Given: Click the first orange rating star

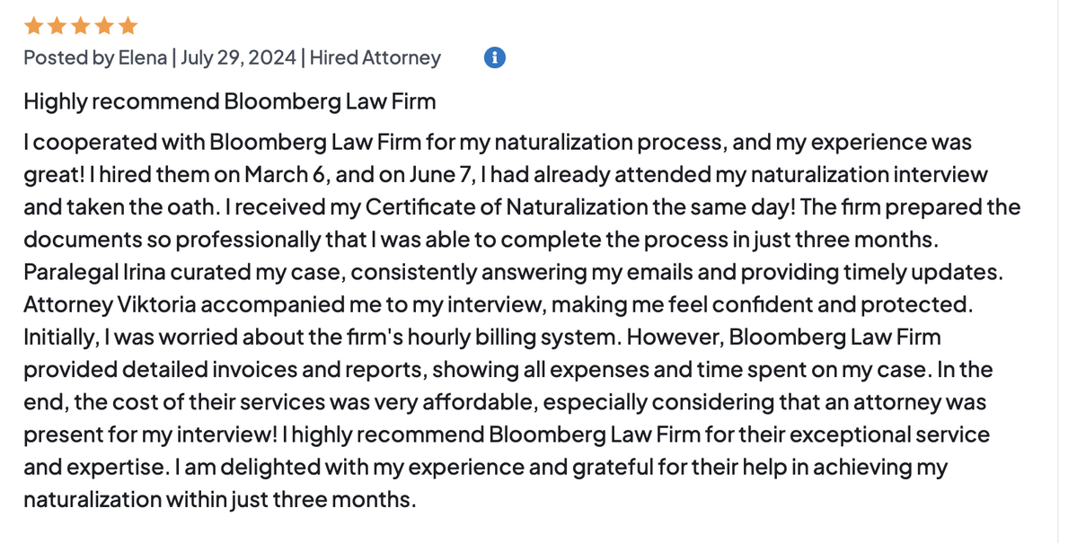Looking at the screenshot, I should coord(33,25).
